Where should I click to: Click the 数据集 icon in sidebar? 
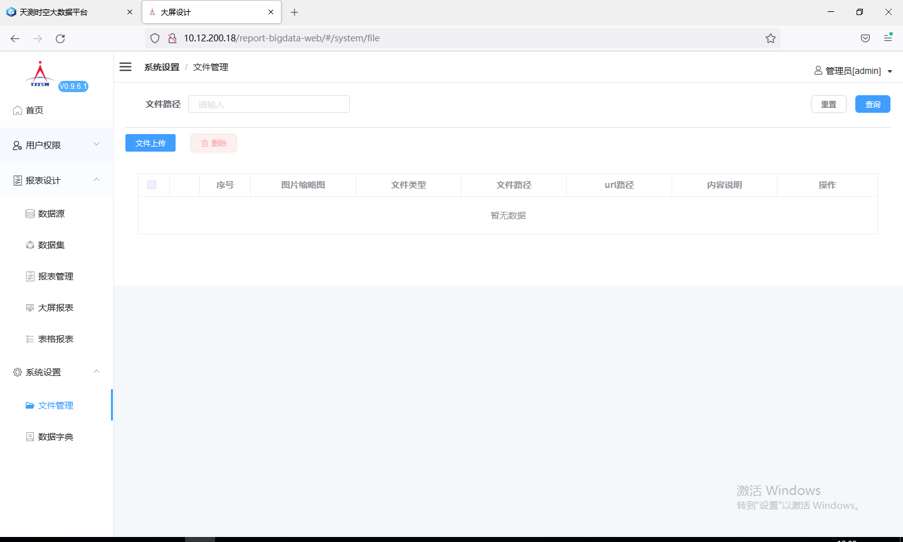pos(30,245)
